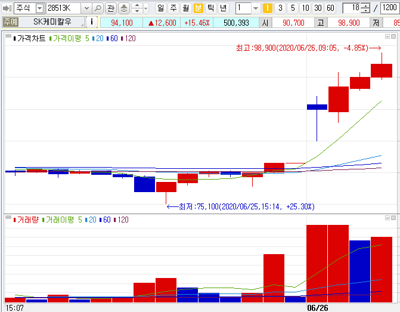
Task: Click current price 94,100
Action: [x=122, y=23]
